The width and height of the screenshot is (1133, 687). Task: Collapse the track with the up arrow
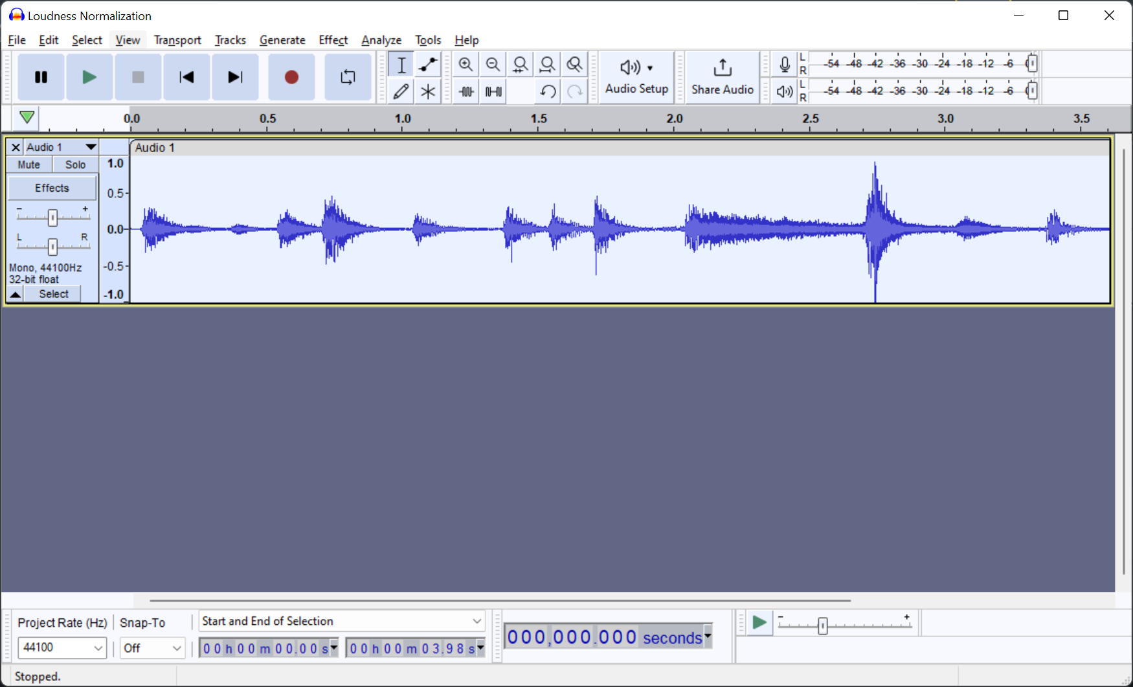pos(15,294)
